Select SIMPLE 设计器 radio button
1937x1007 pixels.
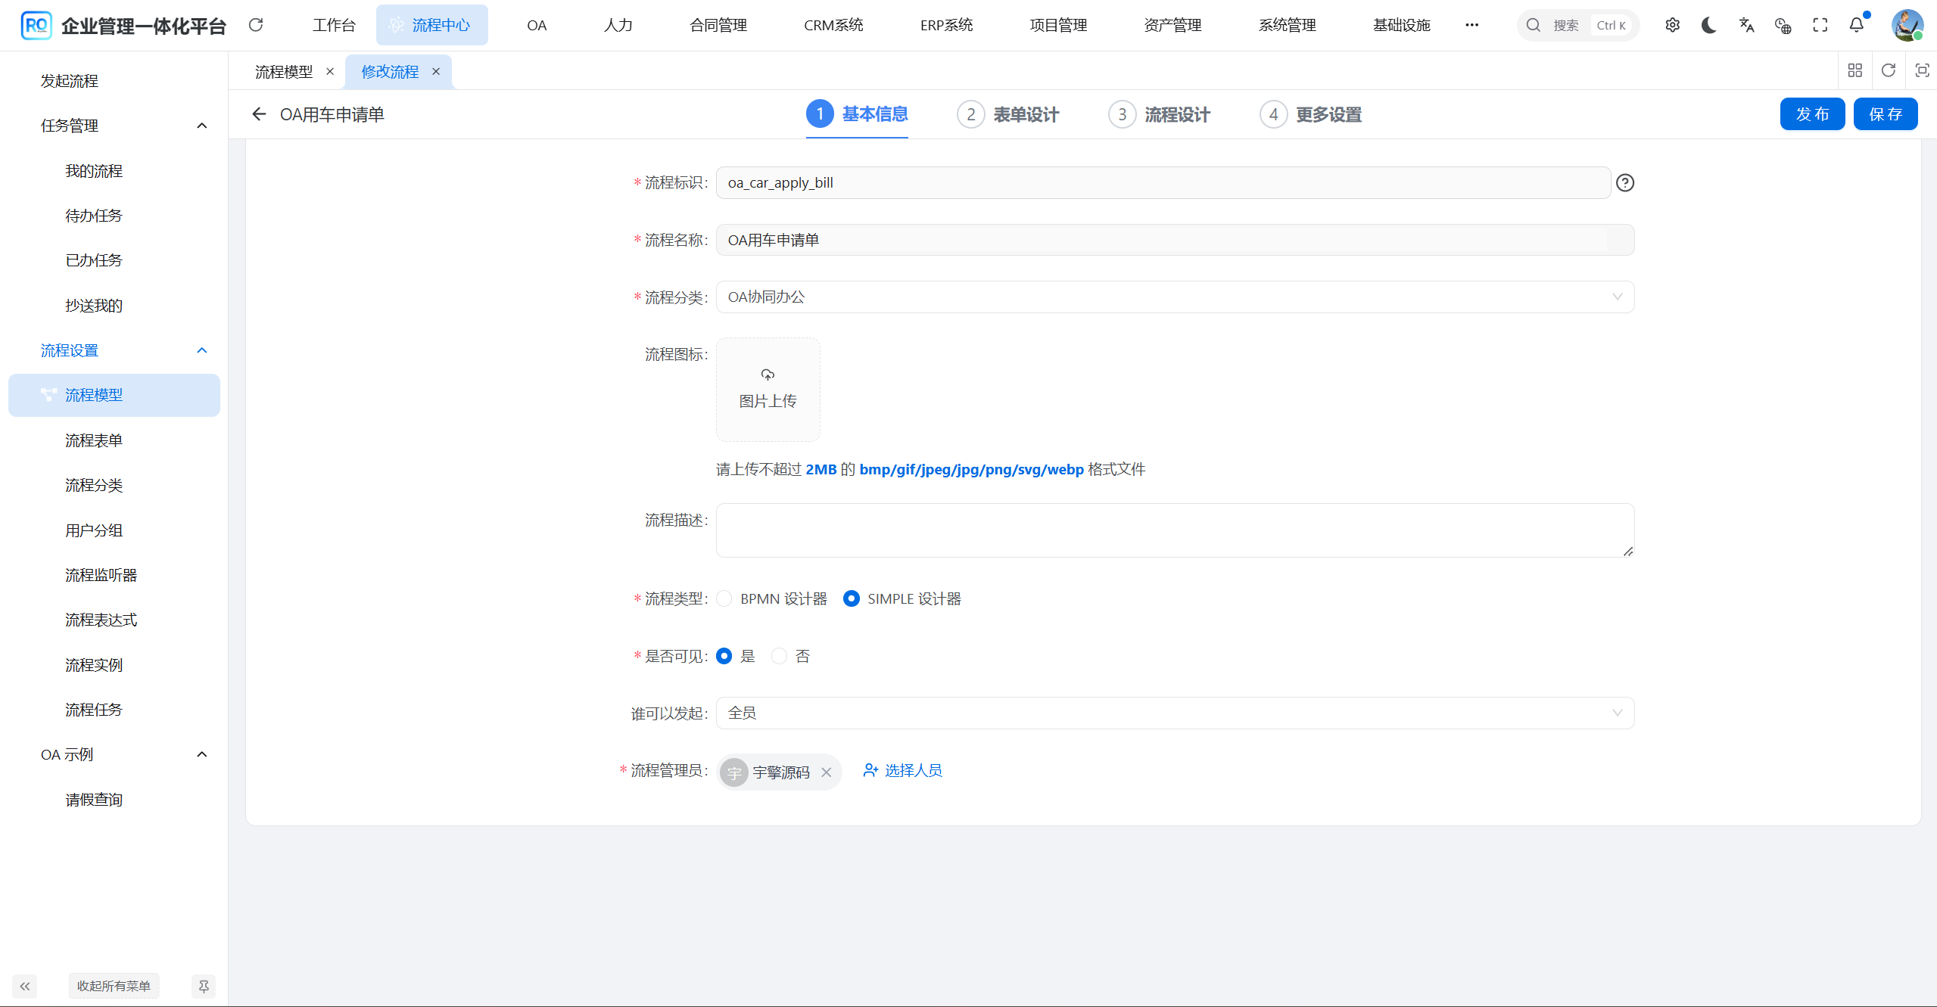[x=851, y=598]
